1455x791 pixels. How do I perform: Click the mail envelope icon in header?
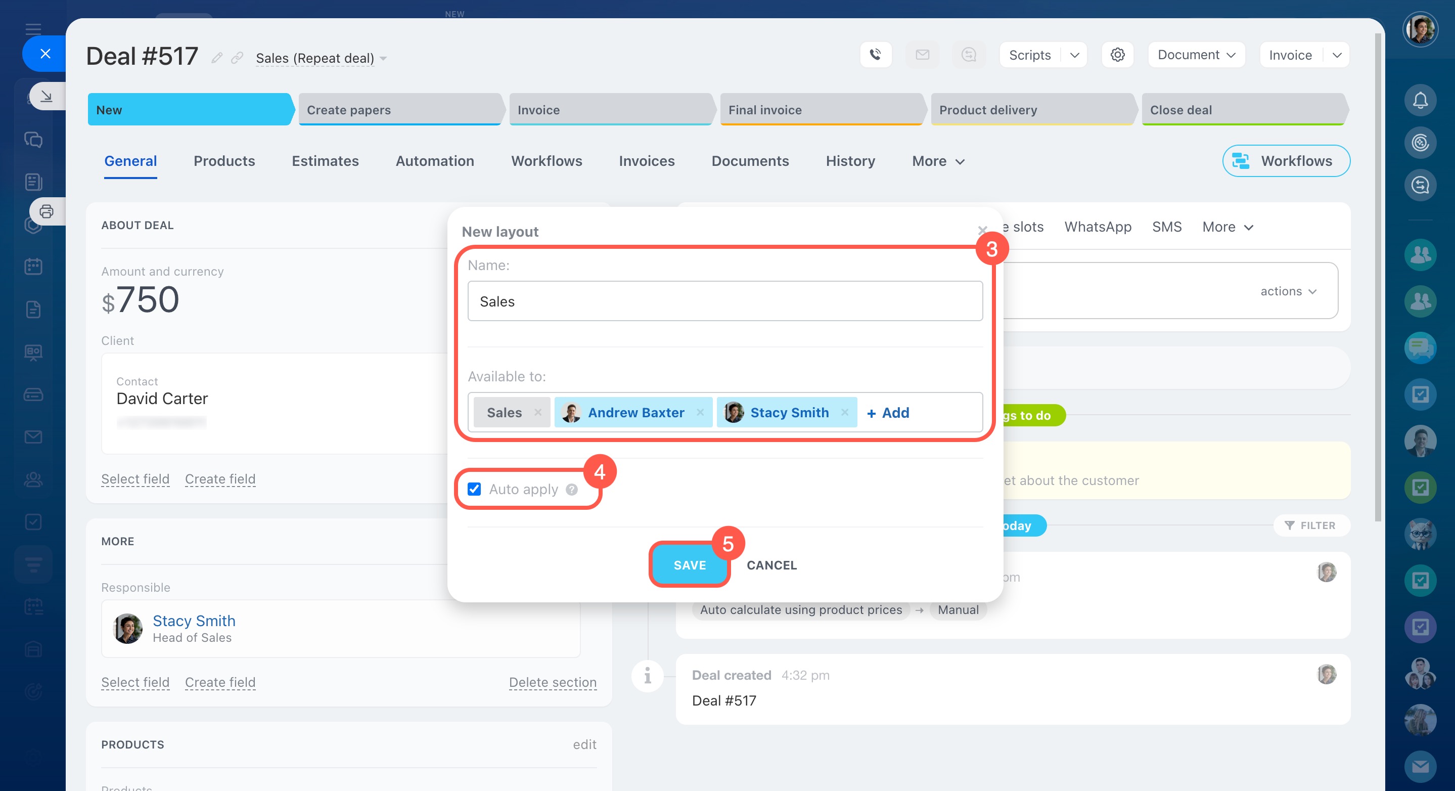coord(922,55)
